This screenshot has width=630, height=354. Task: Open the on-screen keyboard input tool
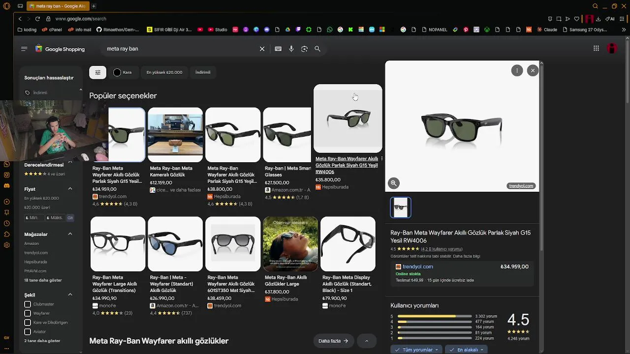point(278,49)
